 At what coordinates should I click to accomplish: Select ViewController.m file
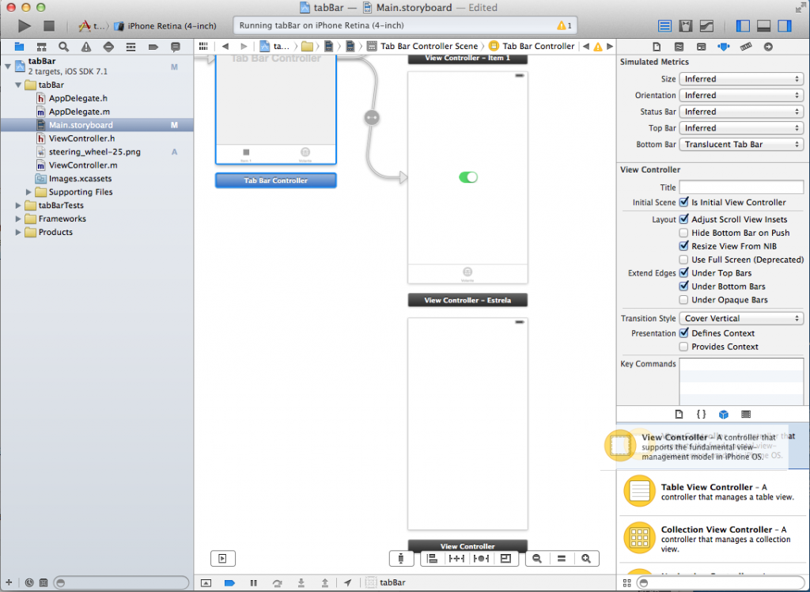point(82,165)
